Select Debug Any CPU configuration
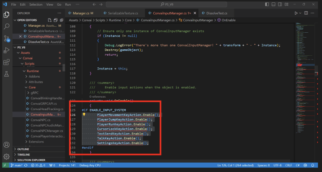This screenshot has width=322, height=172. tap(90, 165)
